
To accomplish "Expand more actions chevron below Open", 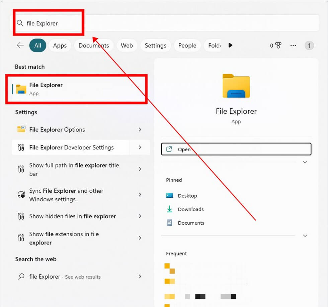I will tap(305, 162).
